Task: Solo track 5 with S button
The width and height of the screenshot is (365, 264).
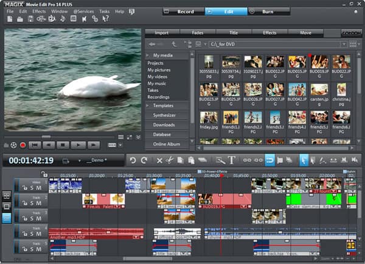Action: [x=32, y=249]
